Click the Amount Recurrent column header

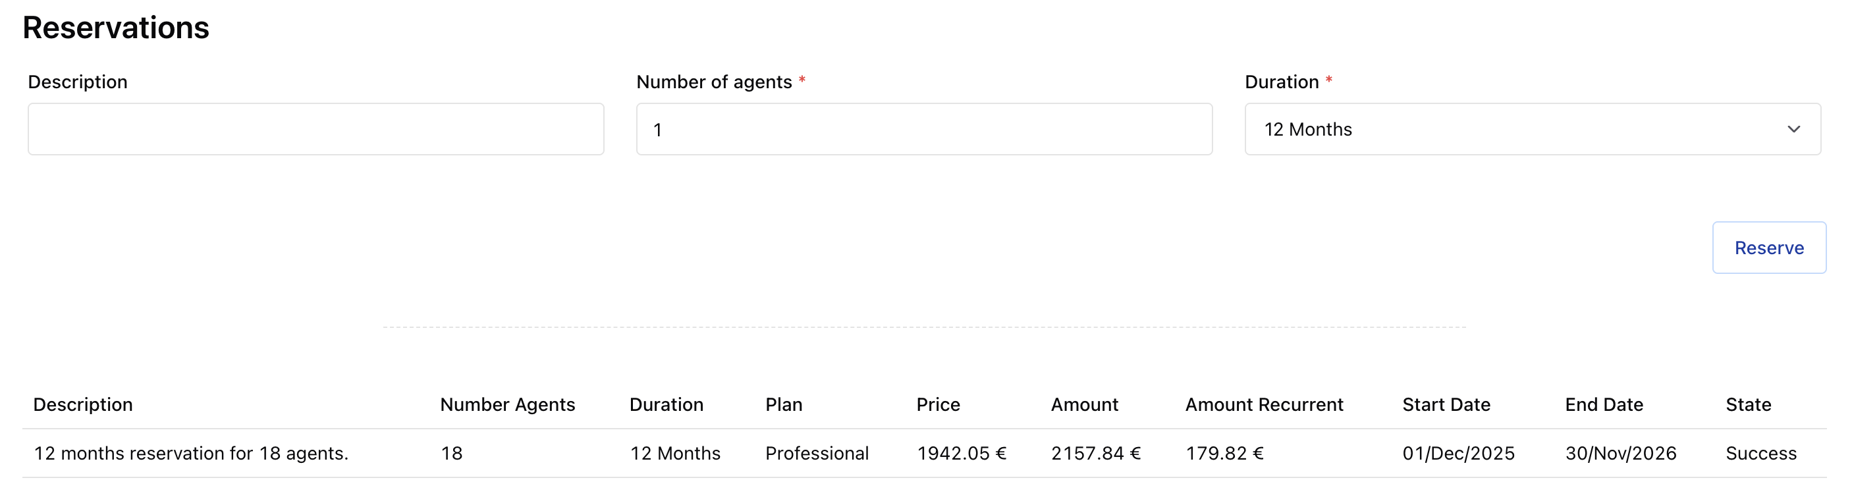click(x=1264, y=404)
